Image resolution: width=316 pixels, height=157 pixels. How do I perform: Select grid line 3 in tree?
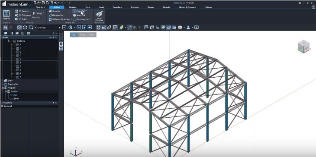coord(19,70)
